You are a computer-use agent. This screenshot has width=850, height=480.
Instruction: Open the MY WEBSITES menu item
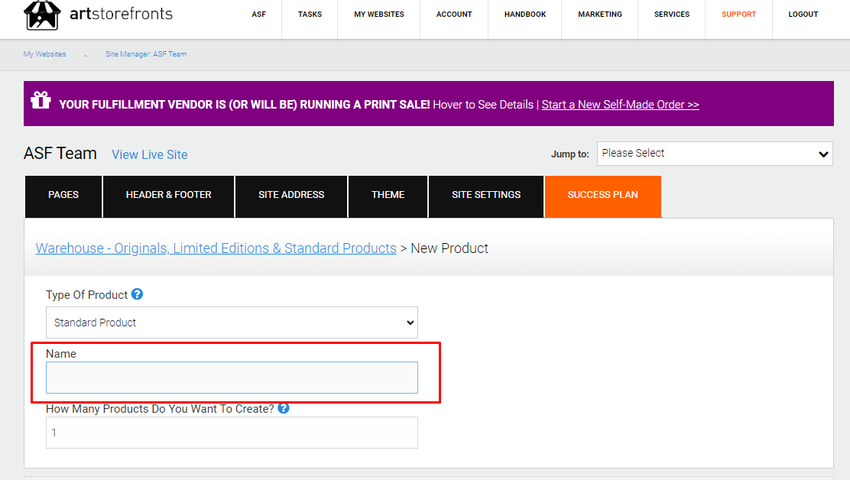pos(379,14)
